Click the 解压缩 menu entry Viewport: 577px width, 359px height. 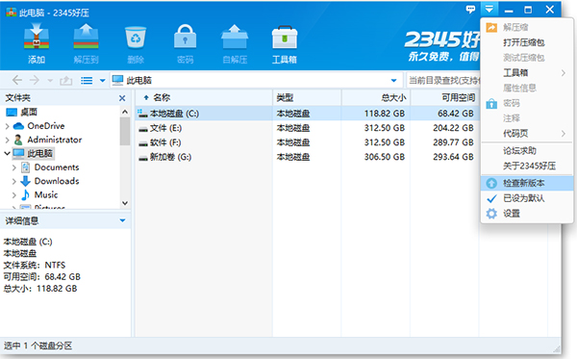click(527, 27)
